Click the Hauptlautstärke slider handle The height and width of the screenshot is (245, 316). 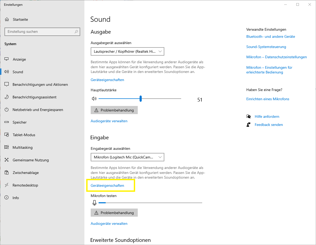point(141,99)
